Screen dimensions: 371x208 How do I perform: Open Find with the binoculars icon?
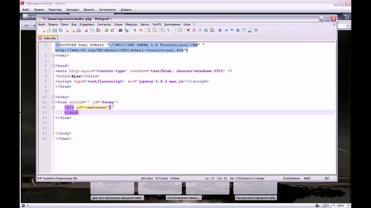click(120, 31)
